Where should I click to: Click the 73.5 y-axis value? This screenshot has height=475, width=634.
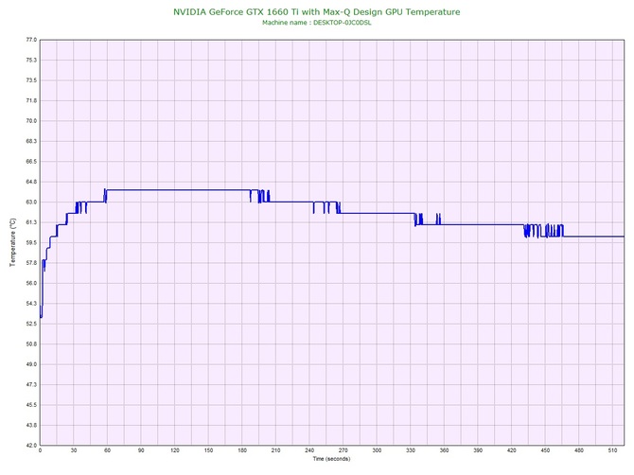pos(31,80)
